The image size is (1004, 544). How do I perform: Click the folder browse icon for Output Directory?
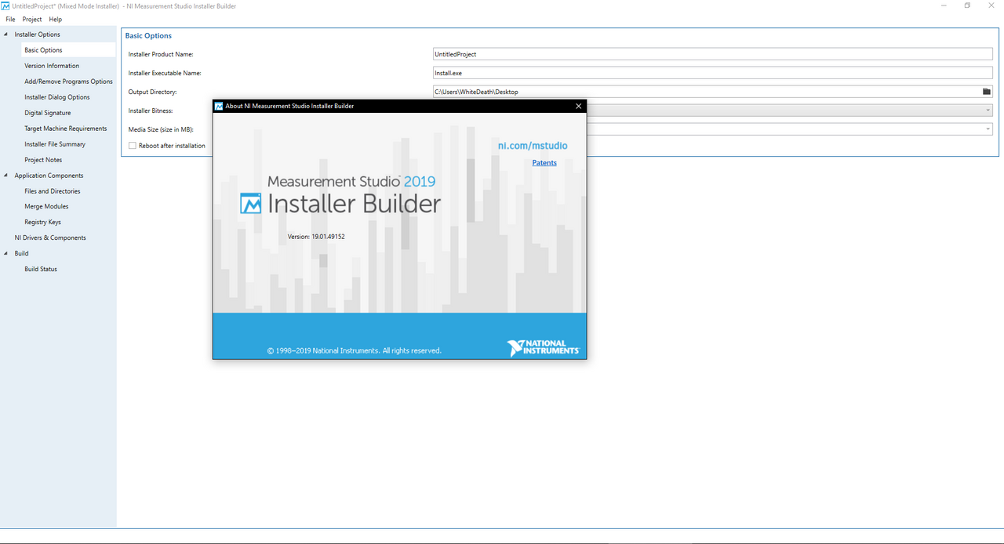coord(987,92)
